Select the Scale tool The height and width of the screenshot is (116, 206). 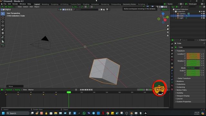click(3, 29)
